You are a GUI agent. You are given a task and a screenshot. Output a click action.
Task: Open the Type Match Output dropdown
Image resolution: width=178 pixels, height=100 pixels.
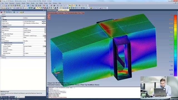[x=45, y=32]
